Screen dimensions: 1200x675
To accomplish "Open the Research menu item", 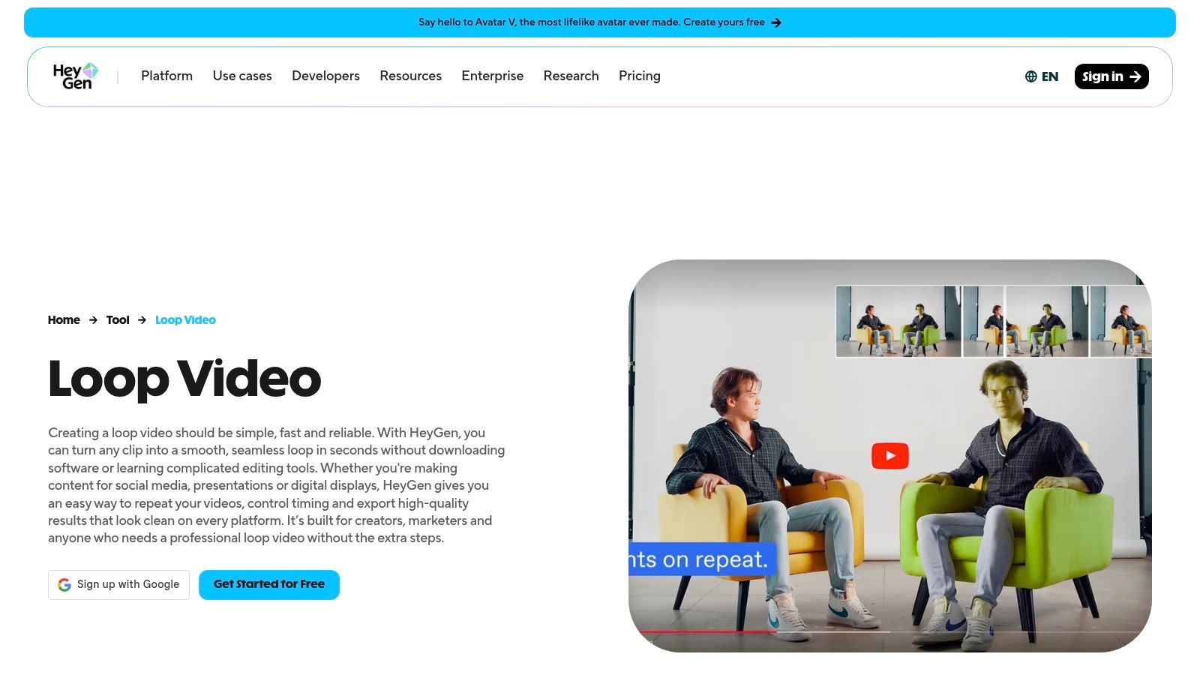I will pos(571,76).
